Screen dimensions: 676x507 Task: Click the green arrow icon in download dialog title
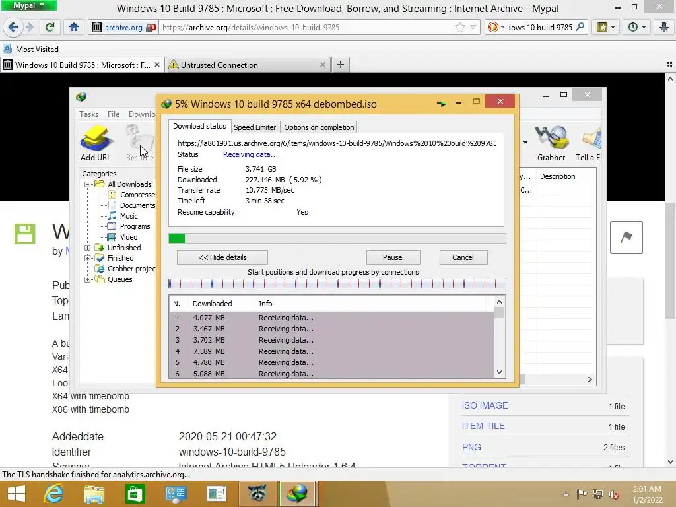441,104
